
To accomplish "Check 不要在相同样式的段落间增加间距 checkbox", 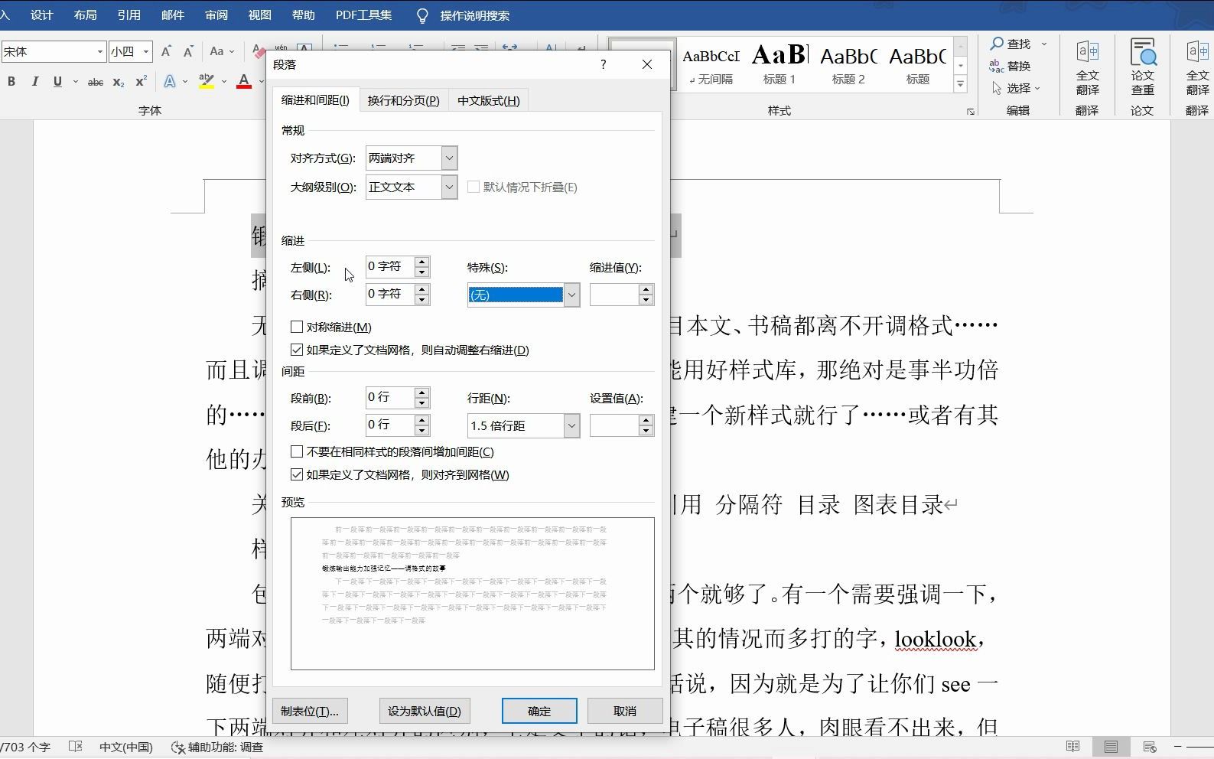I will click(297, 451).
